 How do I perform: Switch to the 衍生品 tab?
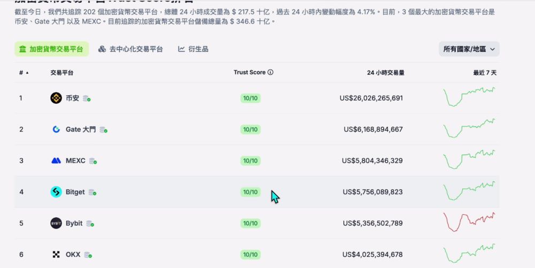[x=193, y=49]
